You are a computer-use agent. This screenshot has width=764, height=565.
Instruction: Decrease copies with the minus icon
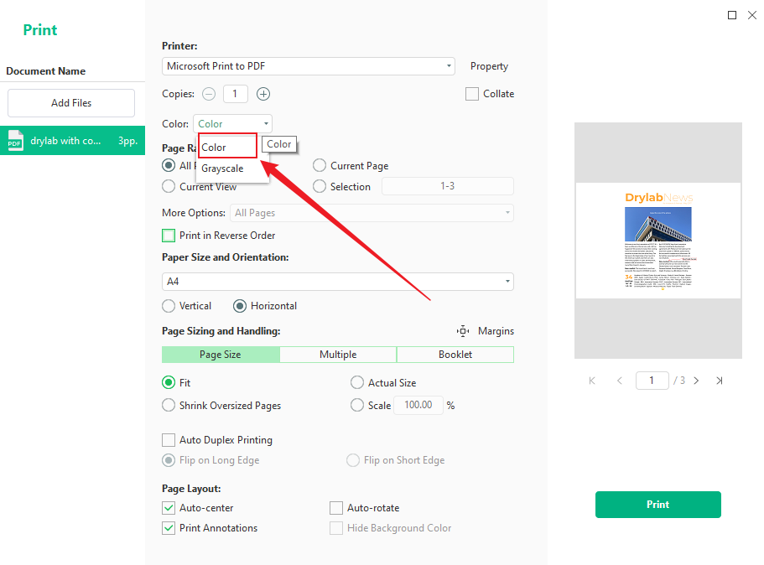point(208,94)
